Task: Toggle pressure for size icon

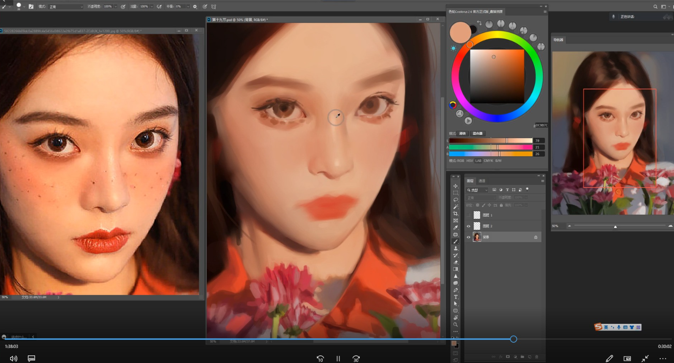Action: pyautogui.click(x=205, y=6)
